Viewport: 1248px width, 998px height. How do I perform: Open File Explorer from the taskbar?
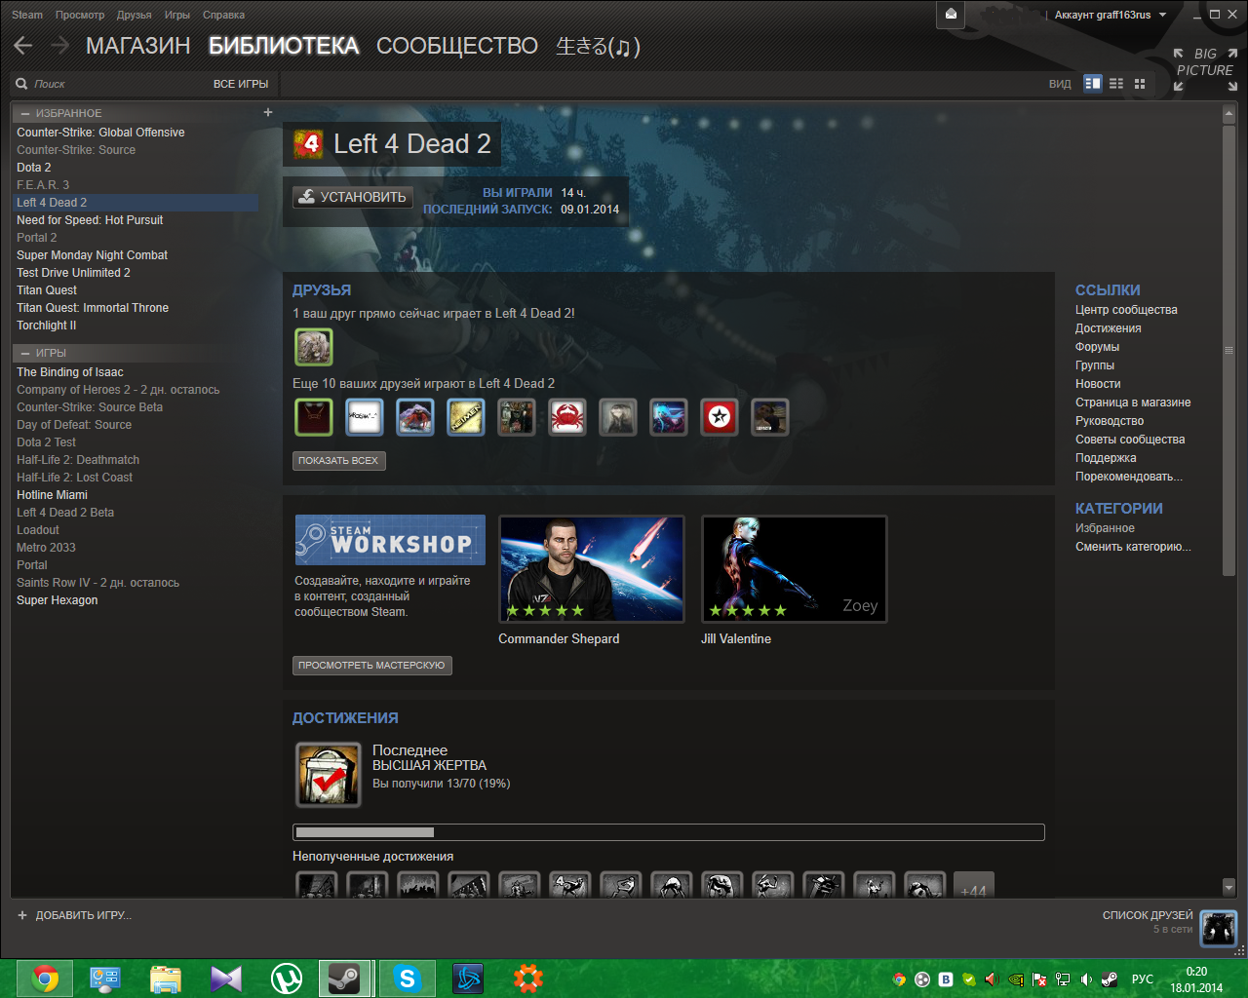tap(166, 979)
